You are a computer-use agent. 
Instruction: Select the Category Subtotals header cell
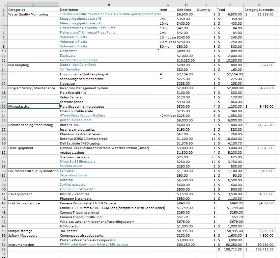259,10
